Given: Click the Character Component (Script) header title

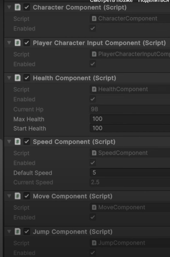Looking at the screenshot, I should (80, 8).
